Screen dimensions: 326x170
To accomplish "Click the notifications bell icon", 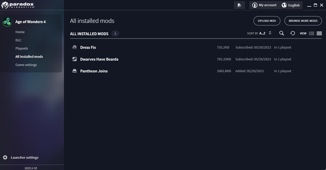I will click(239, 5).
